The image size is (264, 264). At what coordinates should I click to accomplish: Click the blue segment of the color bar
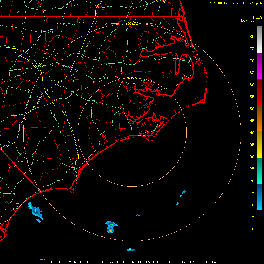259,197
